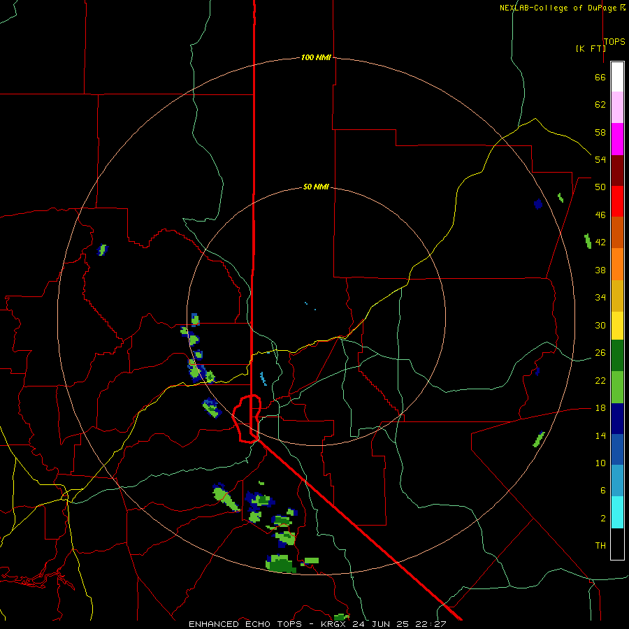This screenshot has width=629, height=629.
Task: Click the TH legend label
Action: [x=600, y=546]
